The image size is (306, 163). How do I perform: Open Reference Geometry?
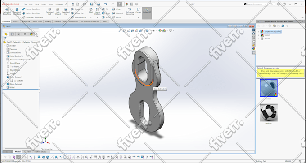pyautogui.click(x=130, y=12)
